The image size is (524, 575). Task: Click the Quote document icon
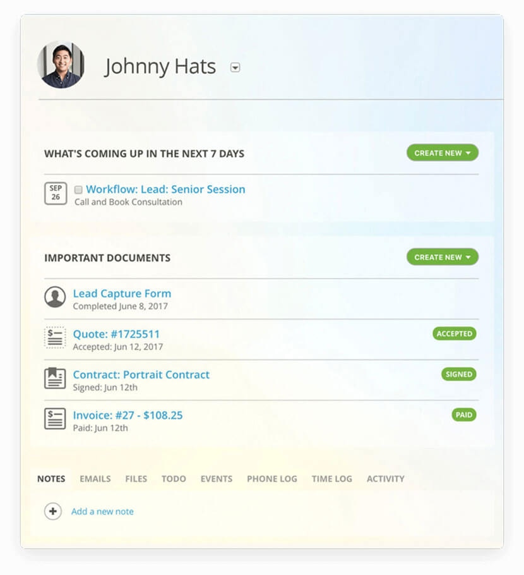pos(55,337)
